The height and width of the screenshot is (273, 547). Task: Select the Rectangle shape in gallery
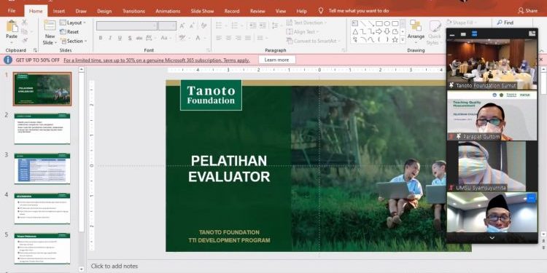pos(379,24)
